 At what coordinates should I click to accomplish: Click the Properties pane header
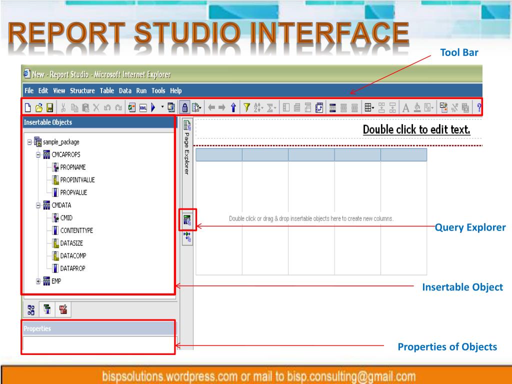99,328
